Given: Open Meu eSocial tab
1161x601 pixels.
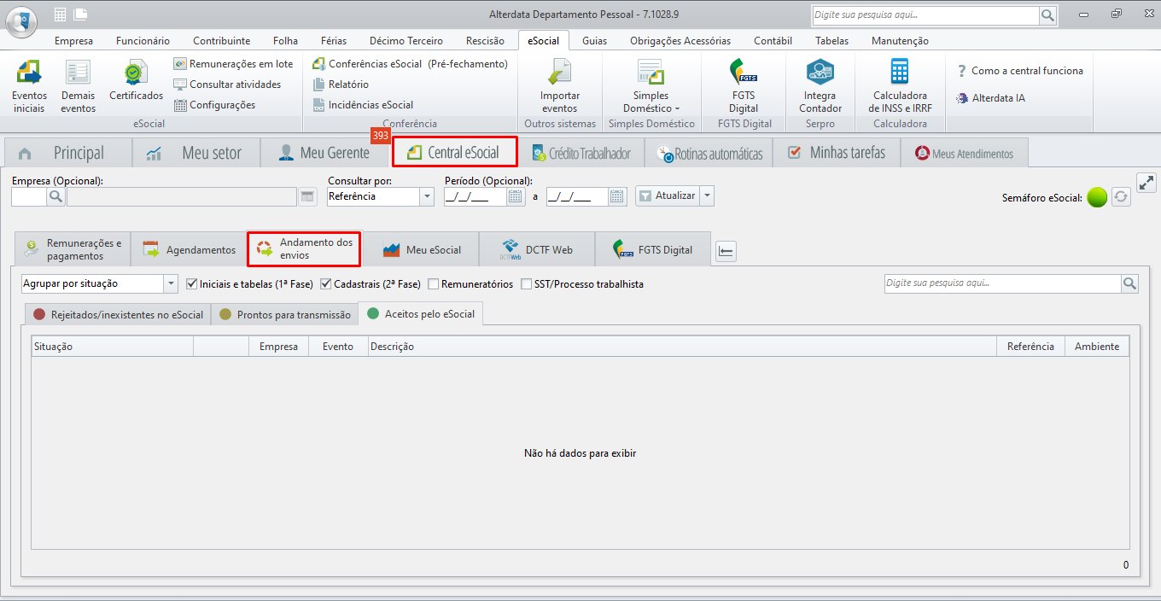Looking at the screenshot, I should pos(423,249).
